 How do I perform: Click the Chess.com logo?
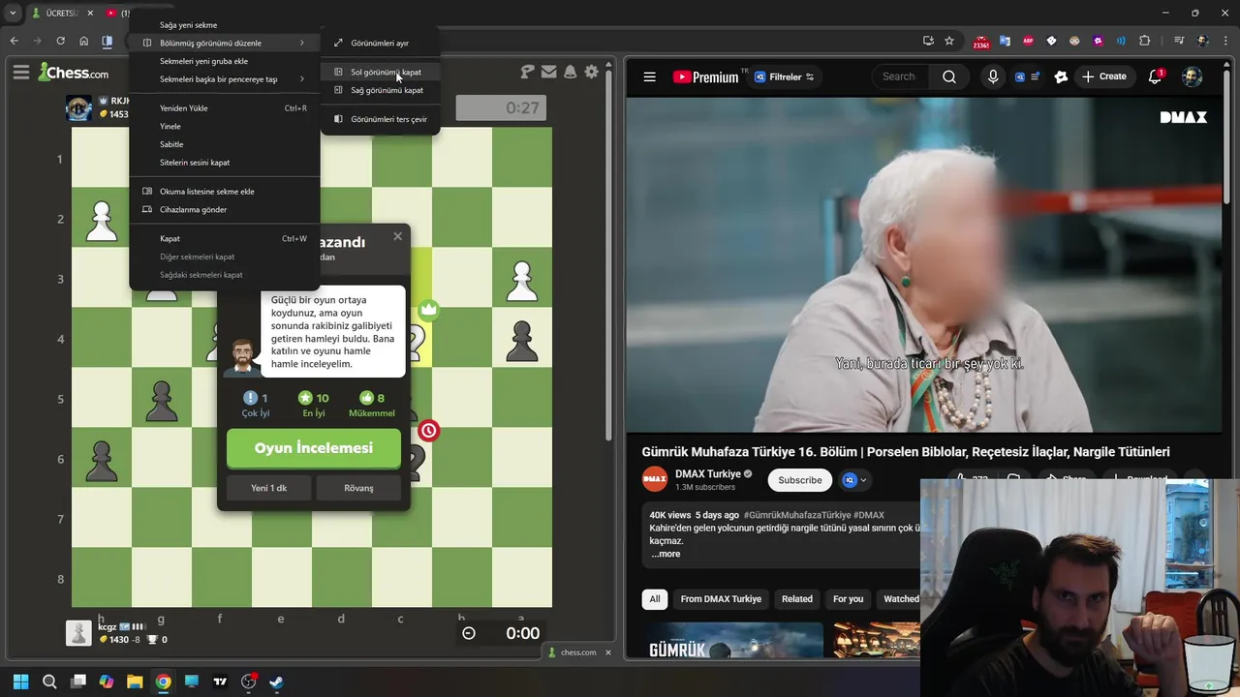[x=74, y=72]
